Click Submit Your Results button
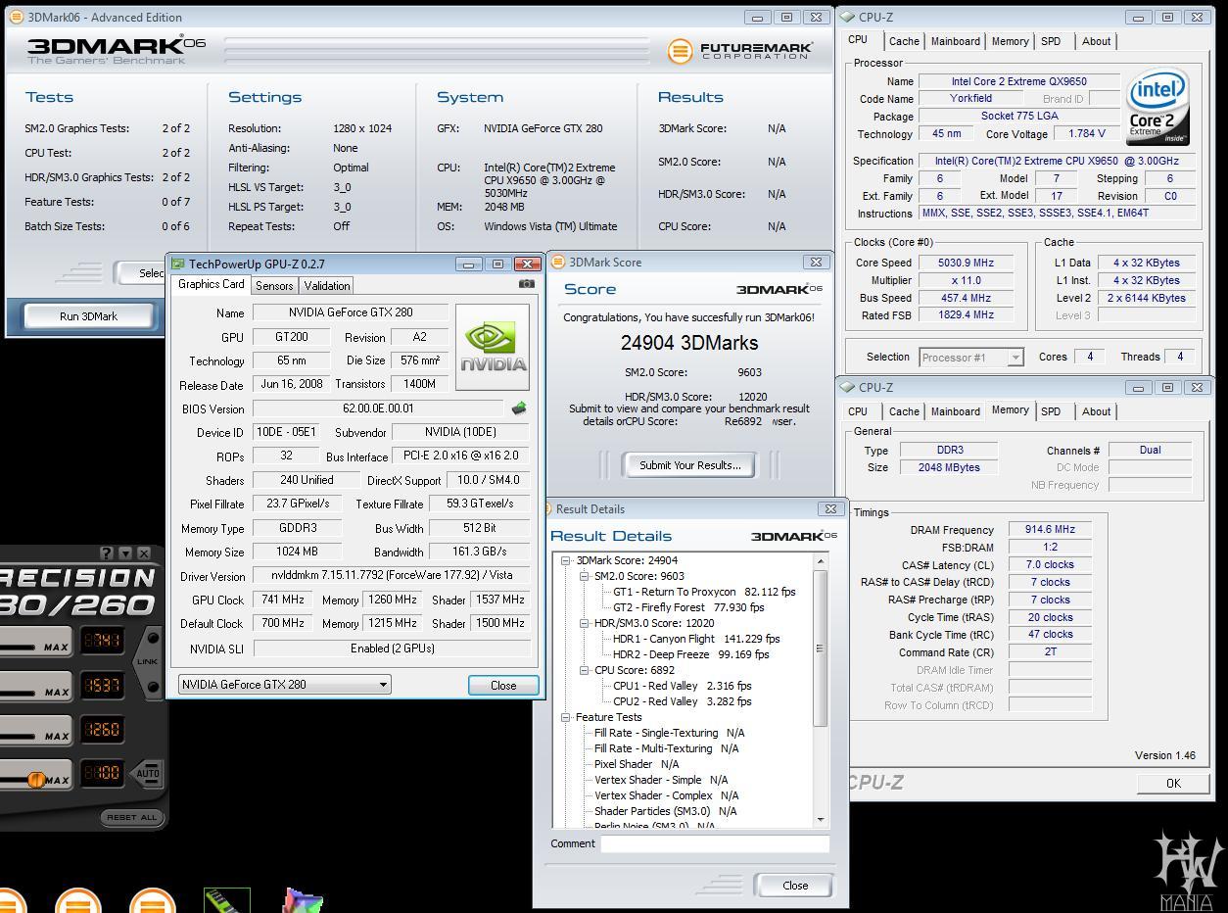1228x913 pixels. click(x=690, y=465)
